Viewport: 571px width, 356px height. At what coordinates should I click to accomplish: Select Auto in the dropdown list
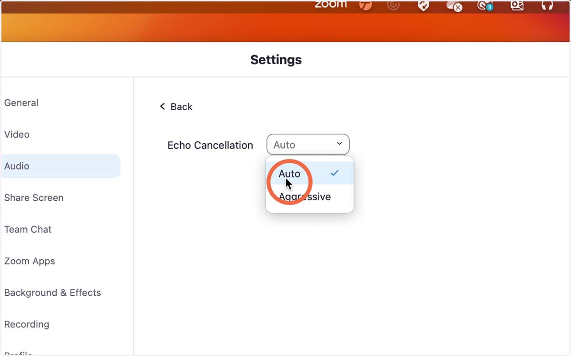tap(310, 173)
